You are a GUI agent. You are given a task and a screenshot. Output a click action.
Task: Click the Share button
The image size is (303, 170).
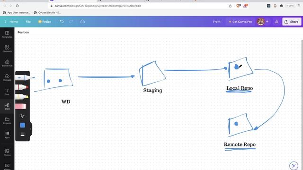(292, 22)
